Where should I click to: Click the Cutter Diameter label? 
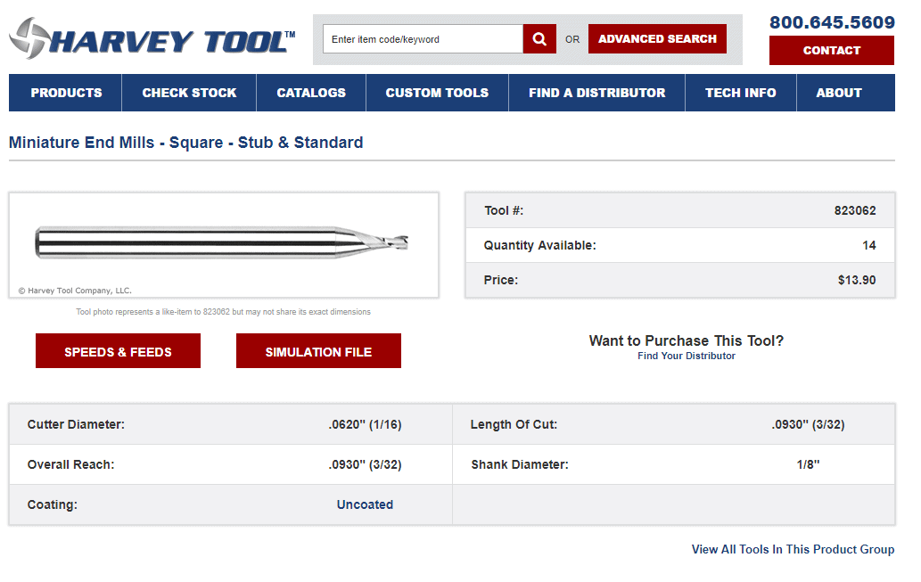tap(76, 424)
